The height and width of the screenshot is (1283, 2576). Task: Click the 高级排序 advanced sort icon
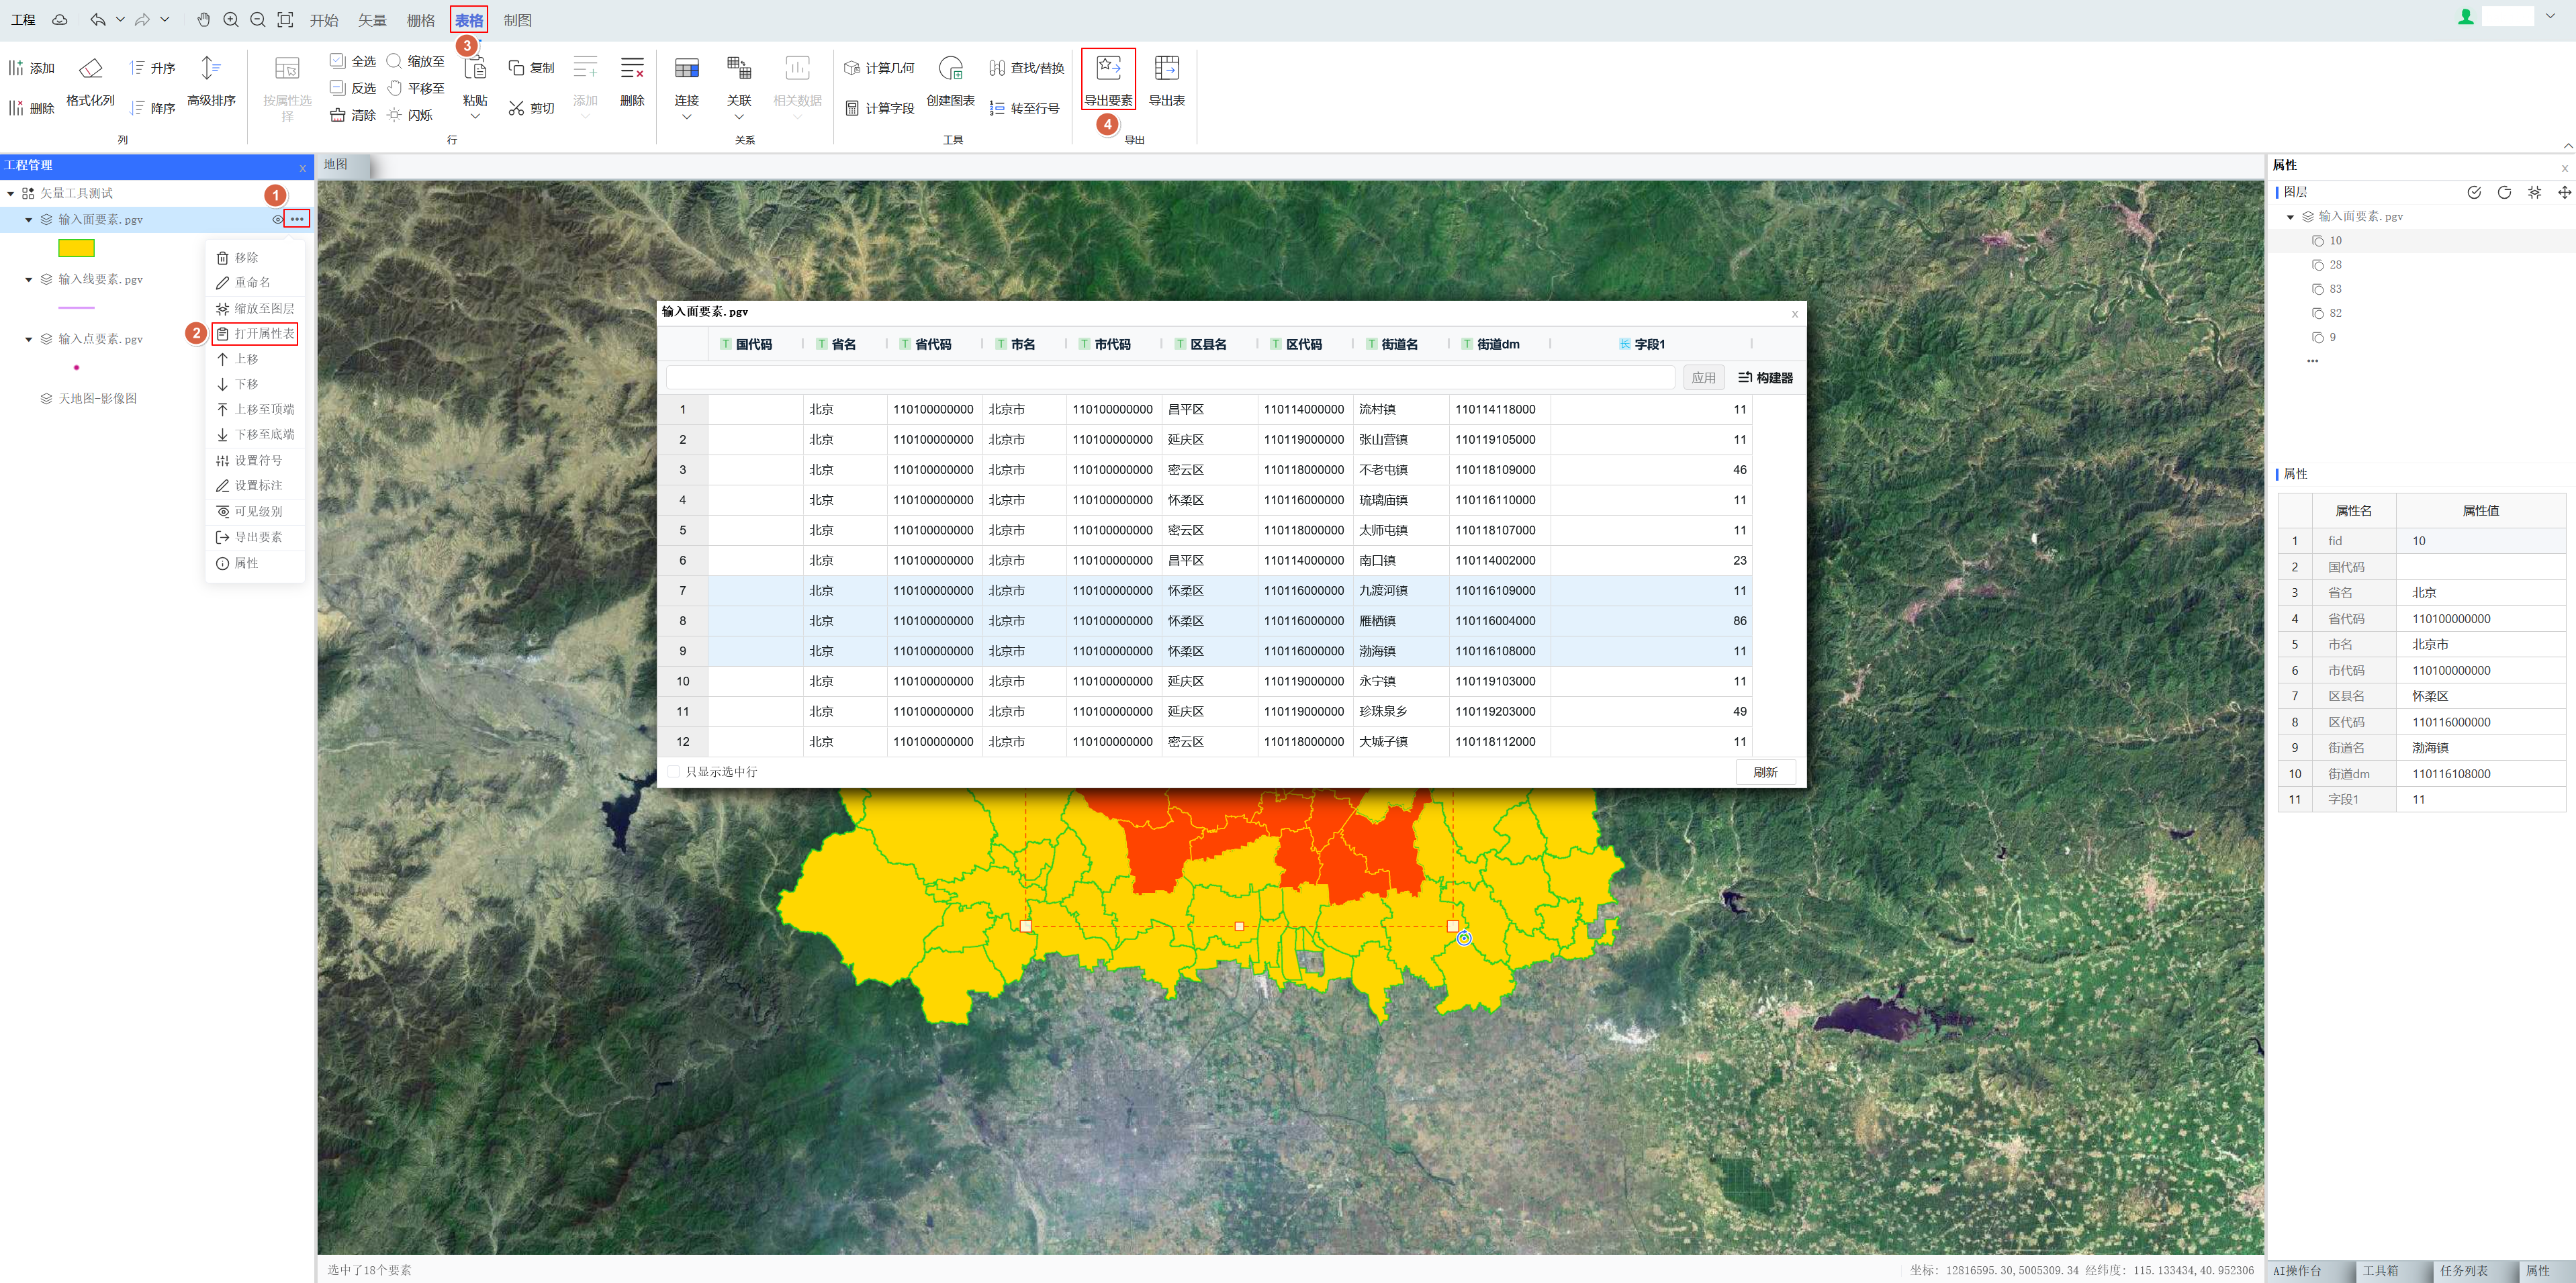(210, 69)
